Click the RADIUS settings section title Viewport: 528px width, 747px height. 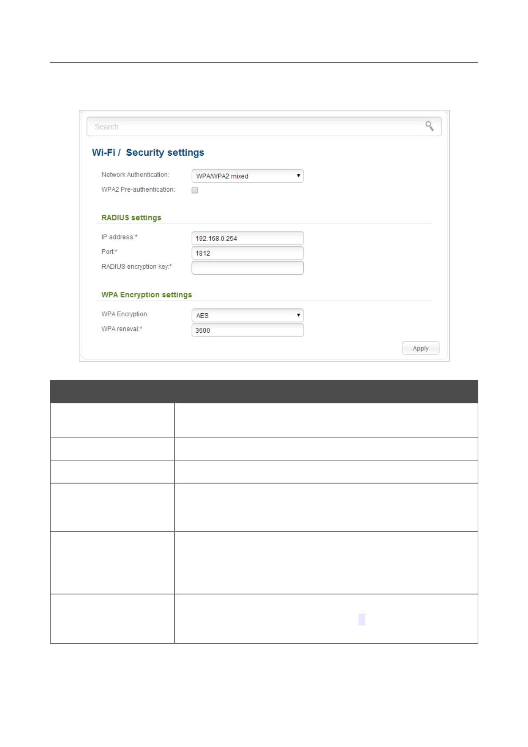pyautogui.click(x=131, y=217)
